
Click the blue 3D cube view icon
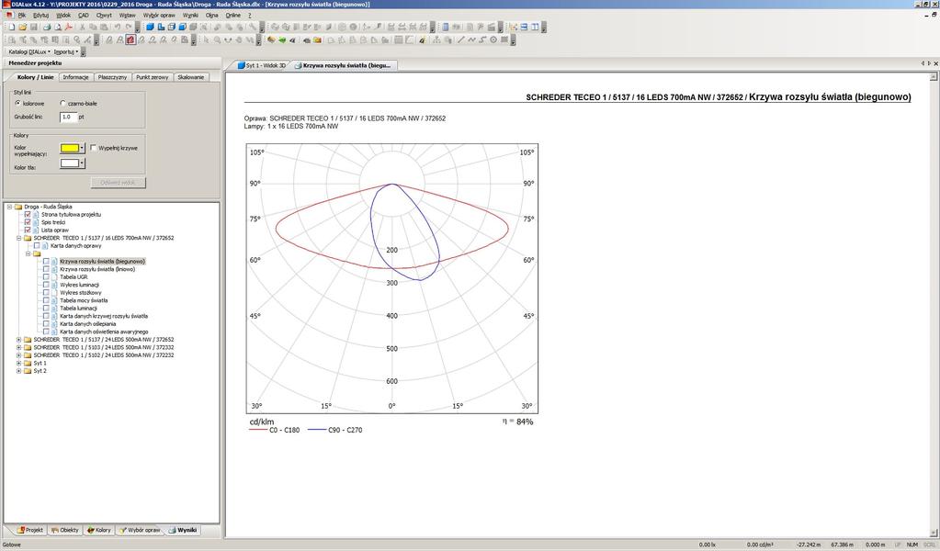[150, 27]
